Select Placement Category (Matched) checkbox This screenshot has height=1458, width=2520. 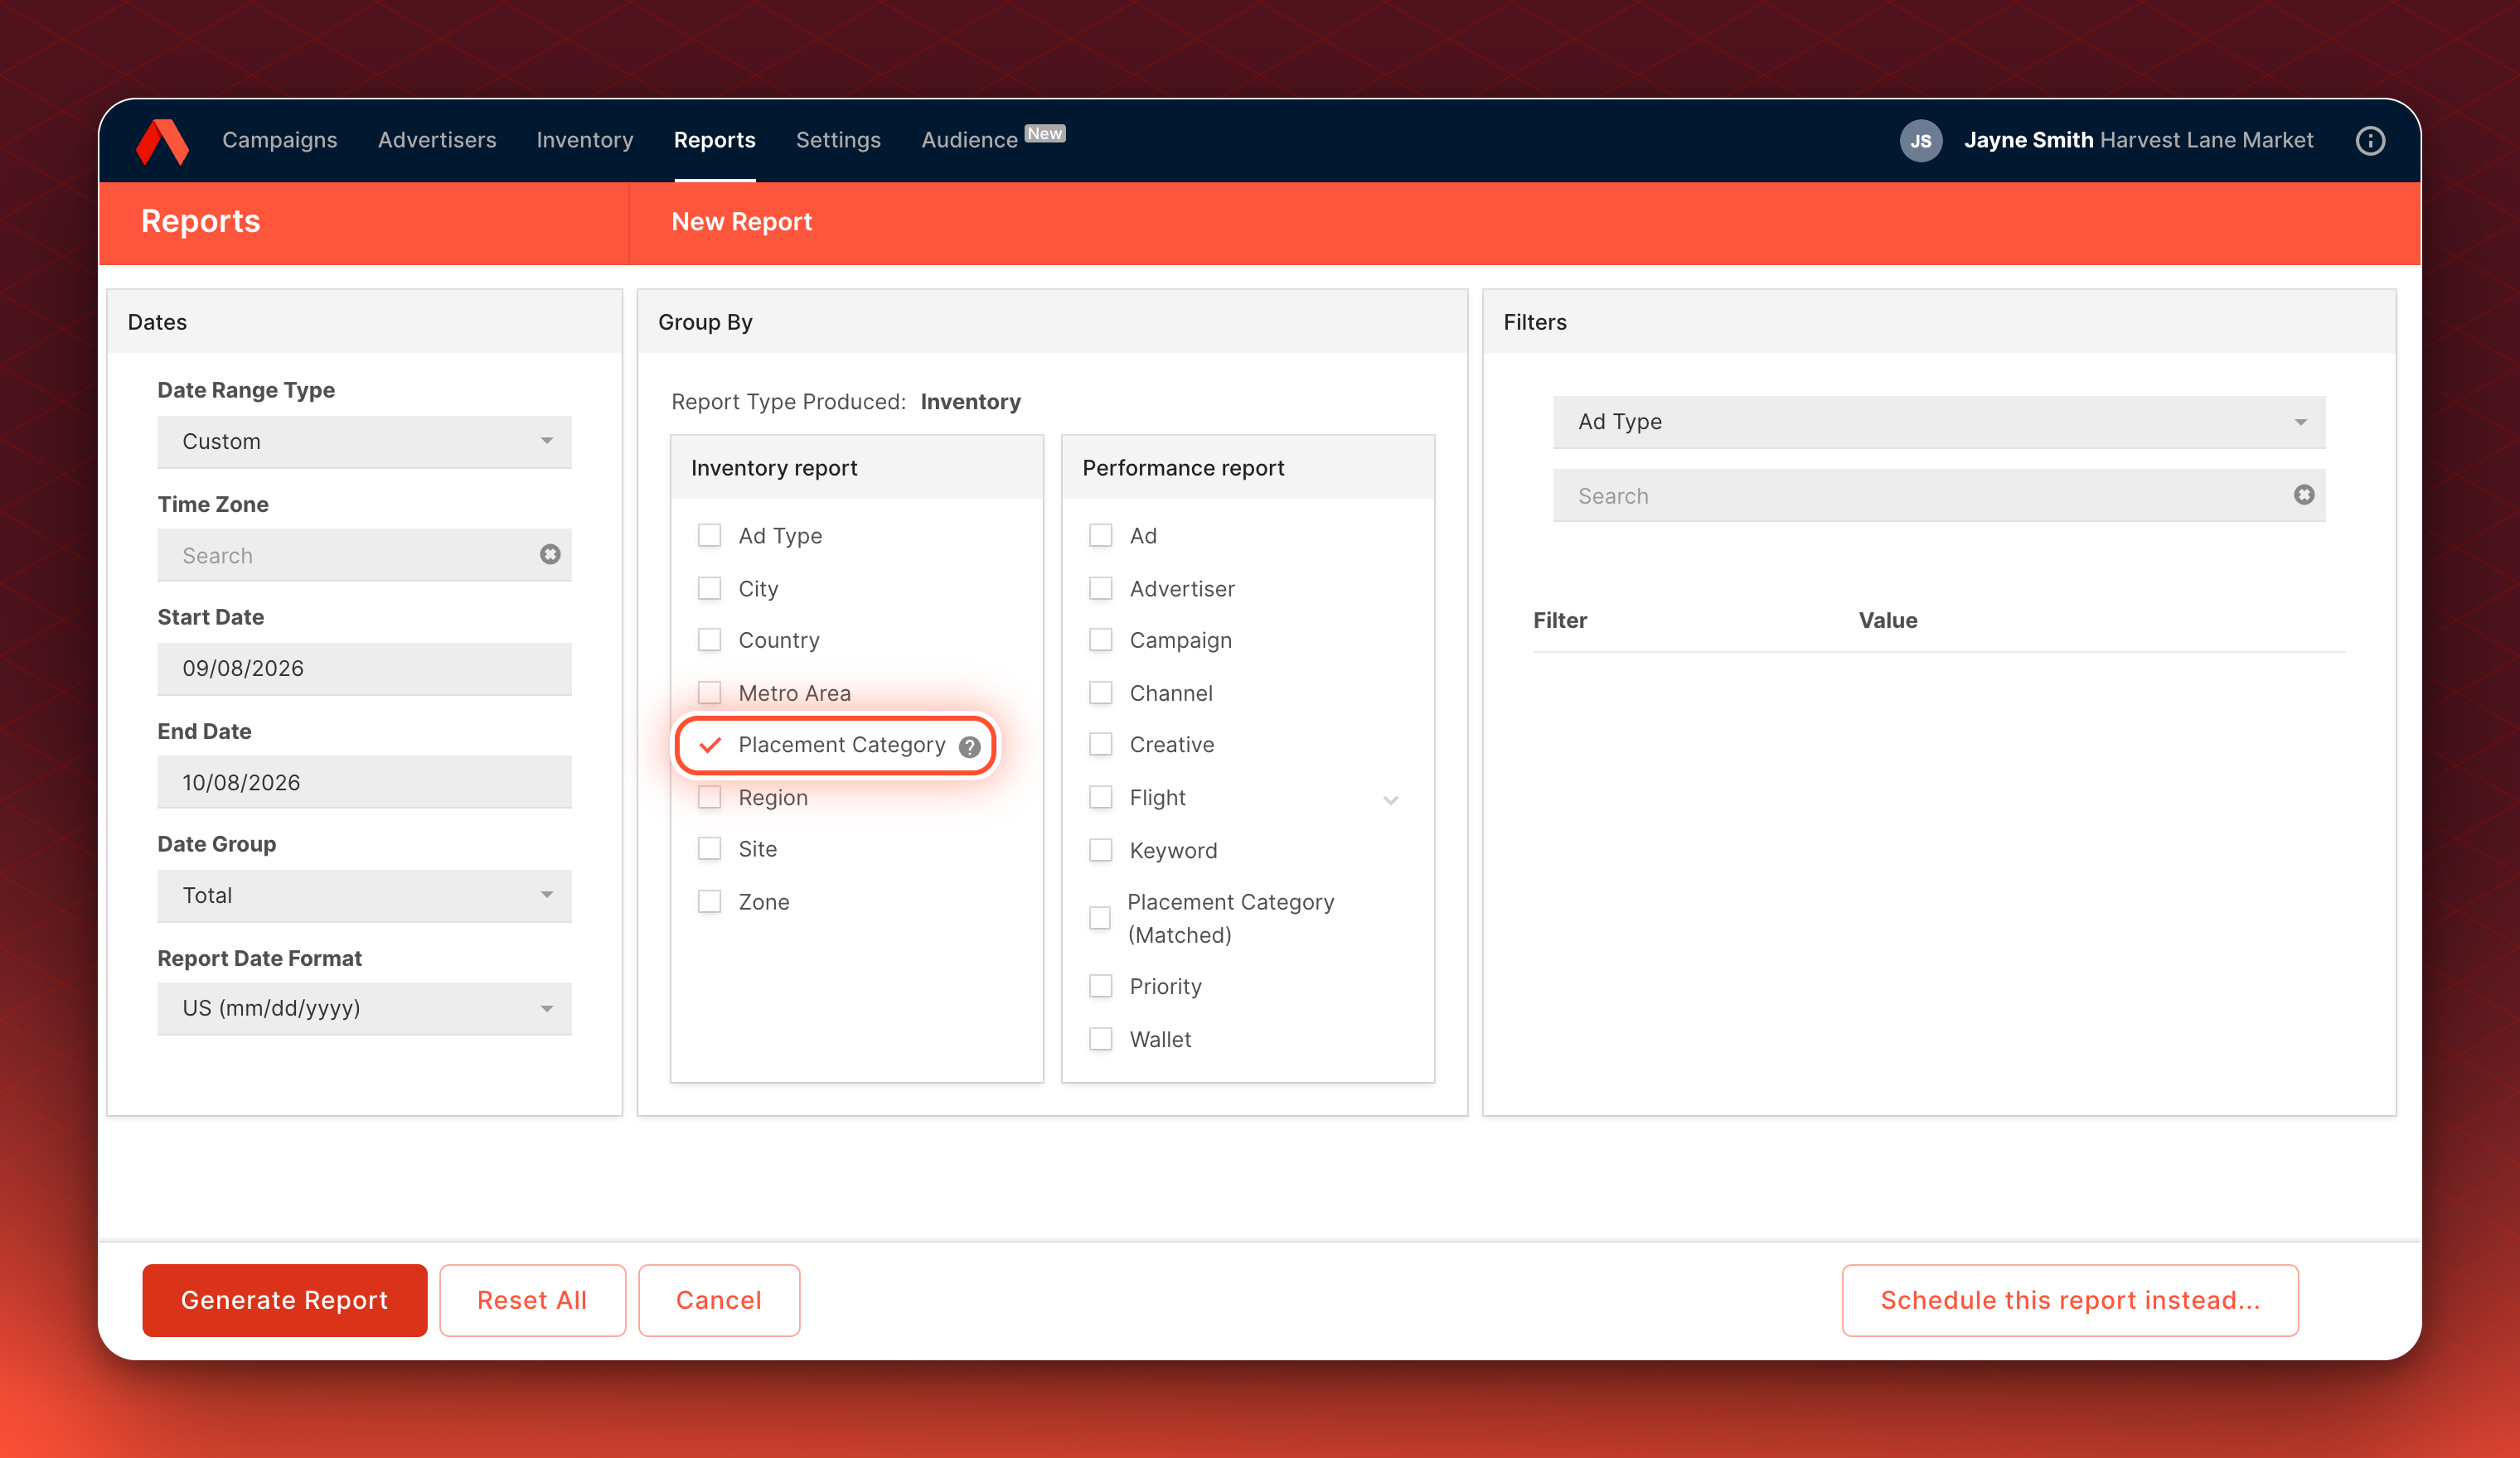click(x=1100, y=917)
